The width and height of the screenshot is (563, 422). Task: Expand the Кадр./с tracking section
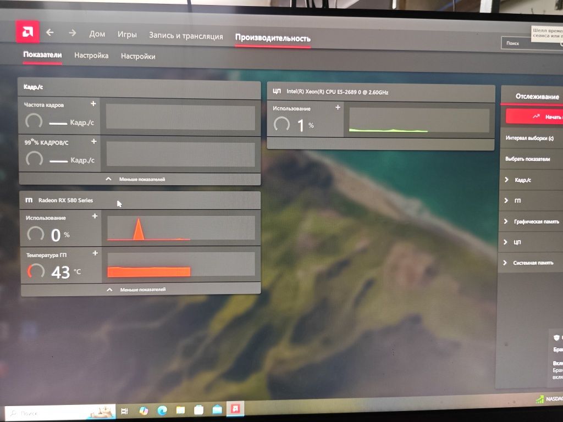coord(532,180)
